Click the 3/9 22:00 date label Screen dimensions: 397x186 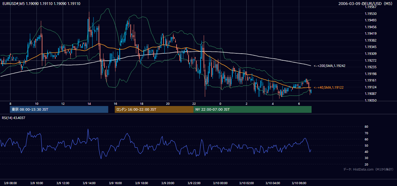coord(194,183)
